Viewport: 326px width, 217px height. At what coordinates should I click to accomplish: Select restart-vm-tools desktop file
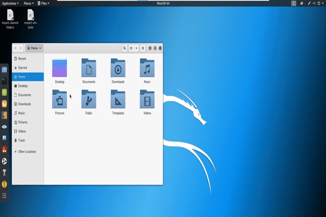(x=30, y=19)
